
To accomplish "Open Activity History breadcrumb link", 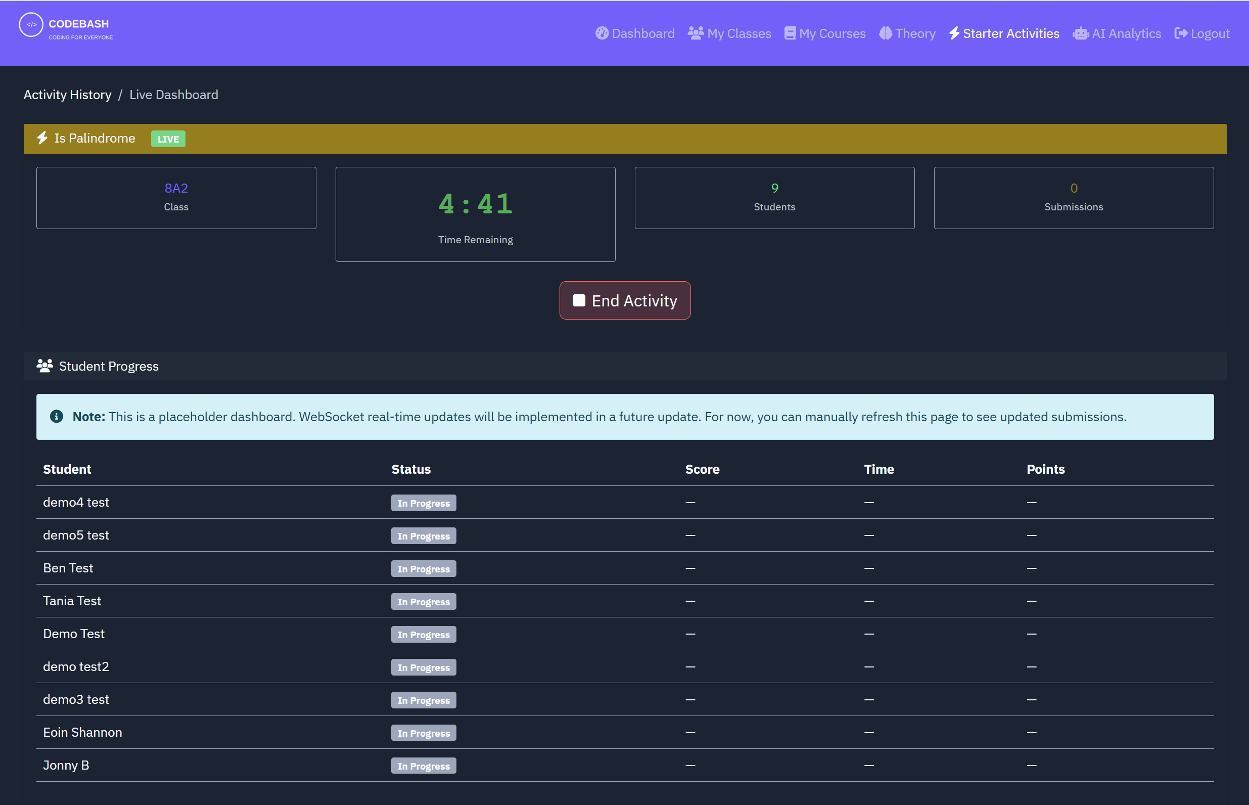I will (x=67, y=95).
